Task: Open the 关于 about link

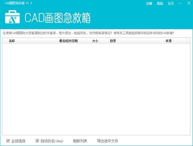Action: [171, 3]
